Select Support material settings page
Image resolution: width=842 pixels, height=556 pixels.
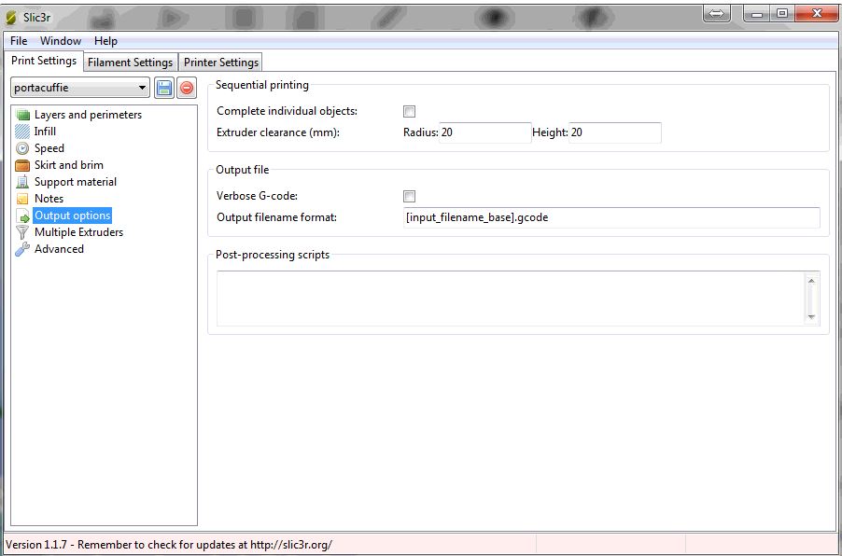[x=76, y=182]
